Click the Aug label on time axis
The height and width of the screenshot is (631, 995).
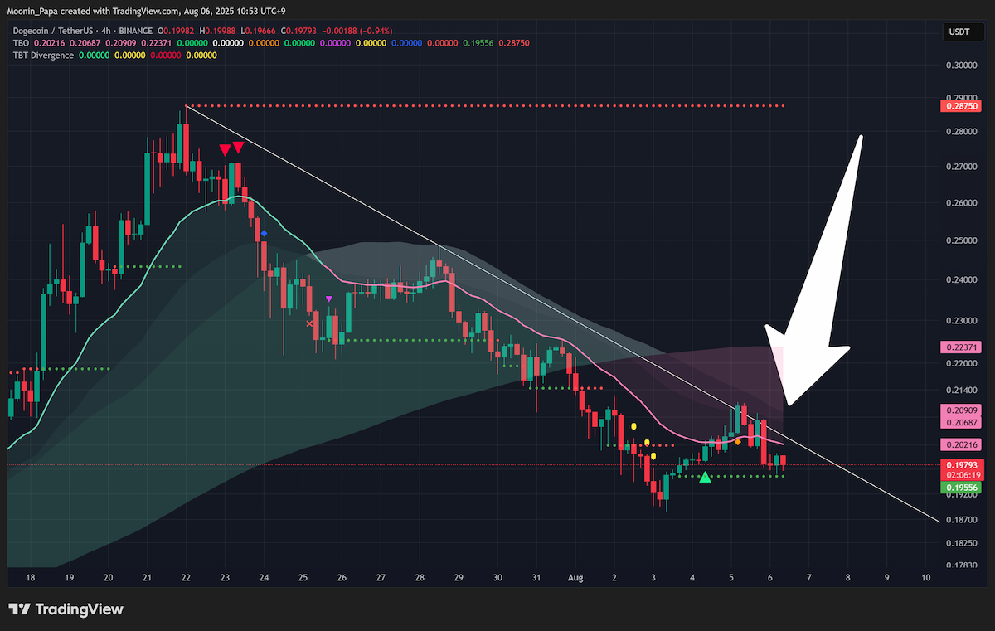pyautogui.click(x=575, y=577)
